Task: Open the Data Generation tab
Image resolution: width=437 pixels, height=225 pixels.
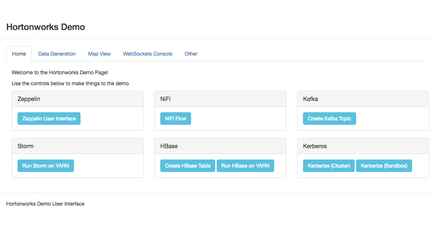Action: [x=57, y=54]
